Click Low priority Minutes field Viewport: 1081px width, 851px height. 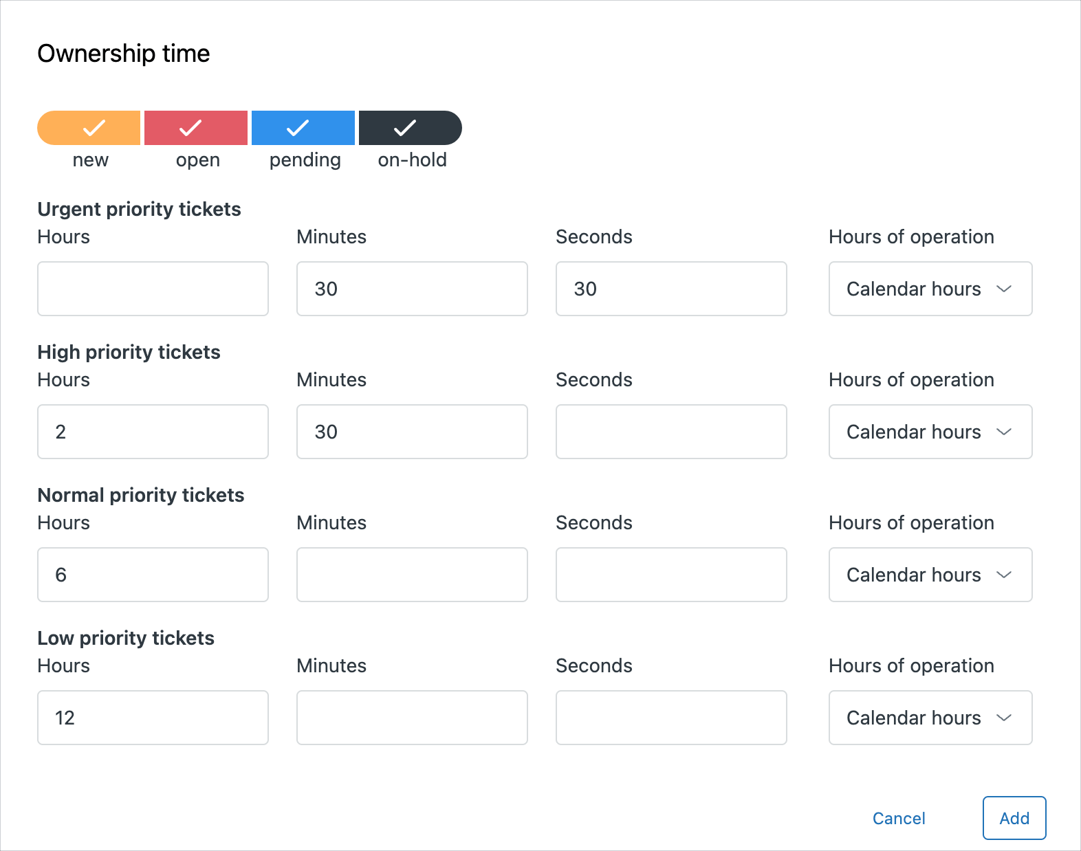click(412, 718)
